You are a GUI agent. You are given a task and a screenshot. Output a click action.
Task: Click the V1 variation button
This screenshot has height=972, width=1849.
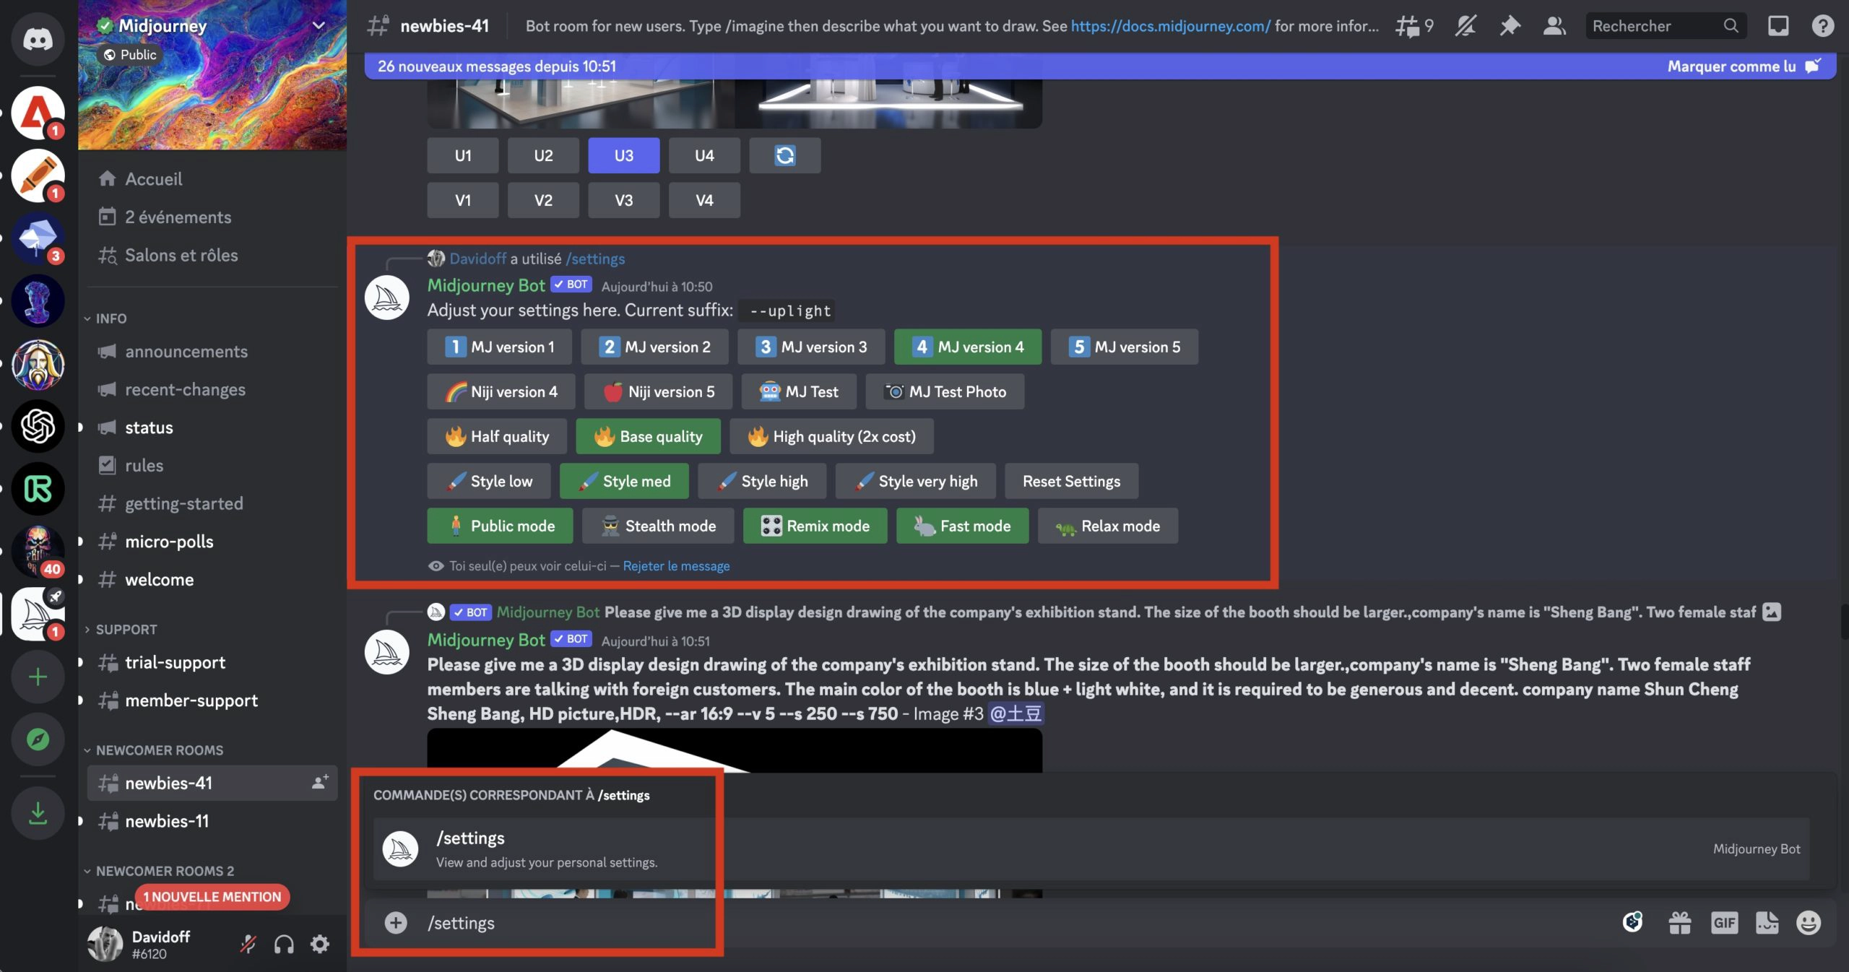tap(462, 201)
